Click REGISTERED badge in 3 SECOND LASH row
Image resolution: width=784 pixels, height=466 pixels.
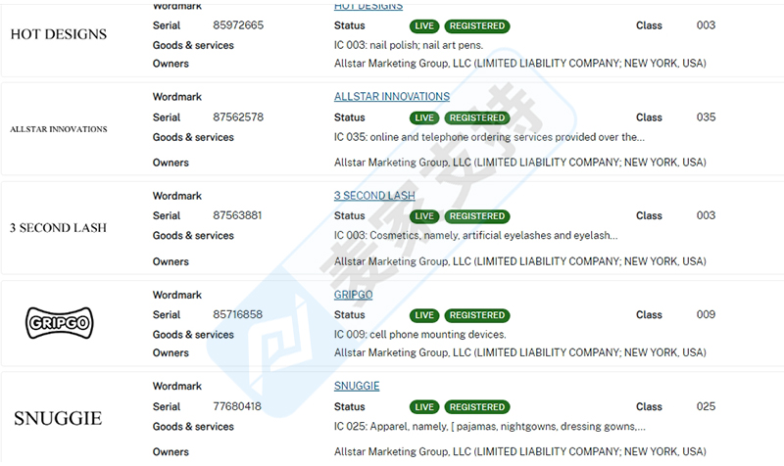pos(477,216)
